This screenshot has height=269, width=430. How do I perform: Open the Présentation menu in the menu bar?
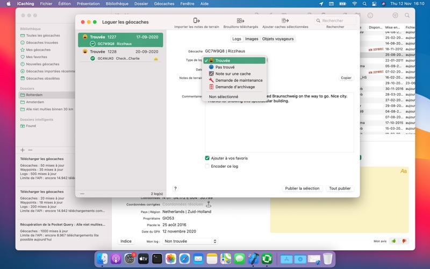coord(88,4)
